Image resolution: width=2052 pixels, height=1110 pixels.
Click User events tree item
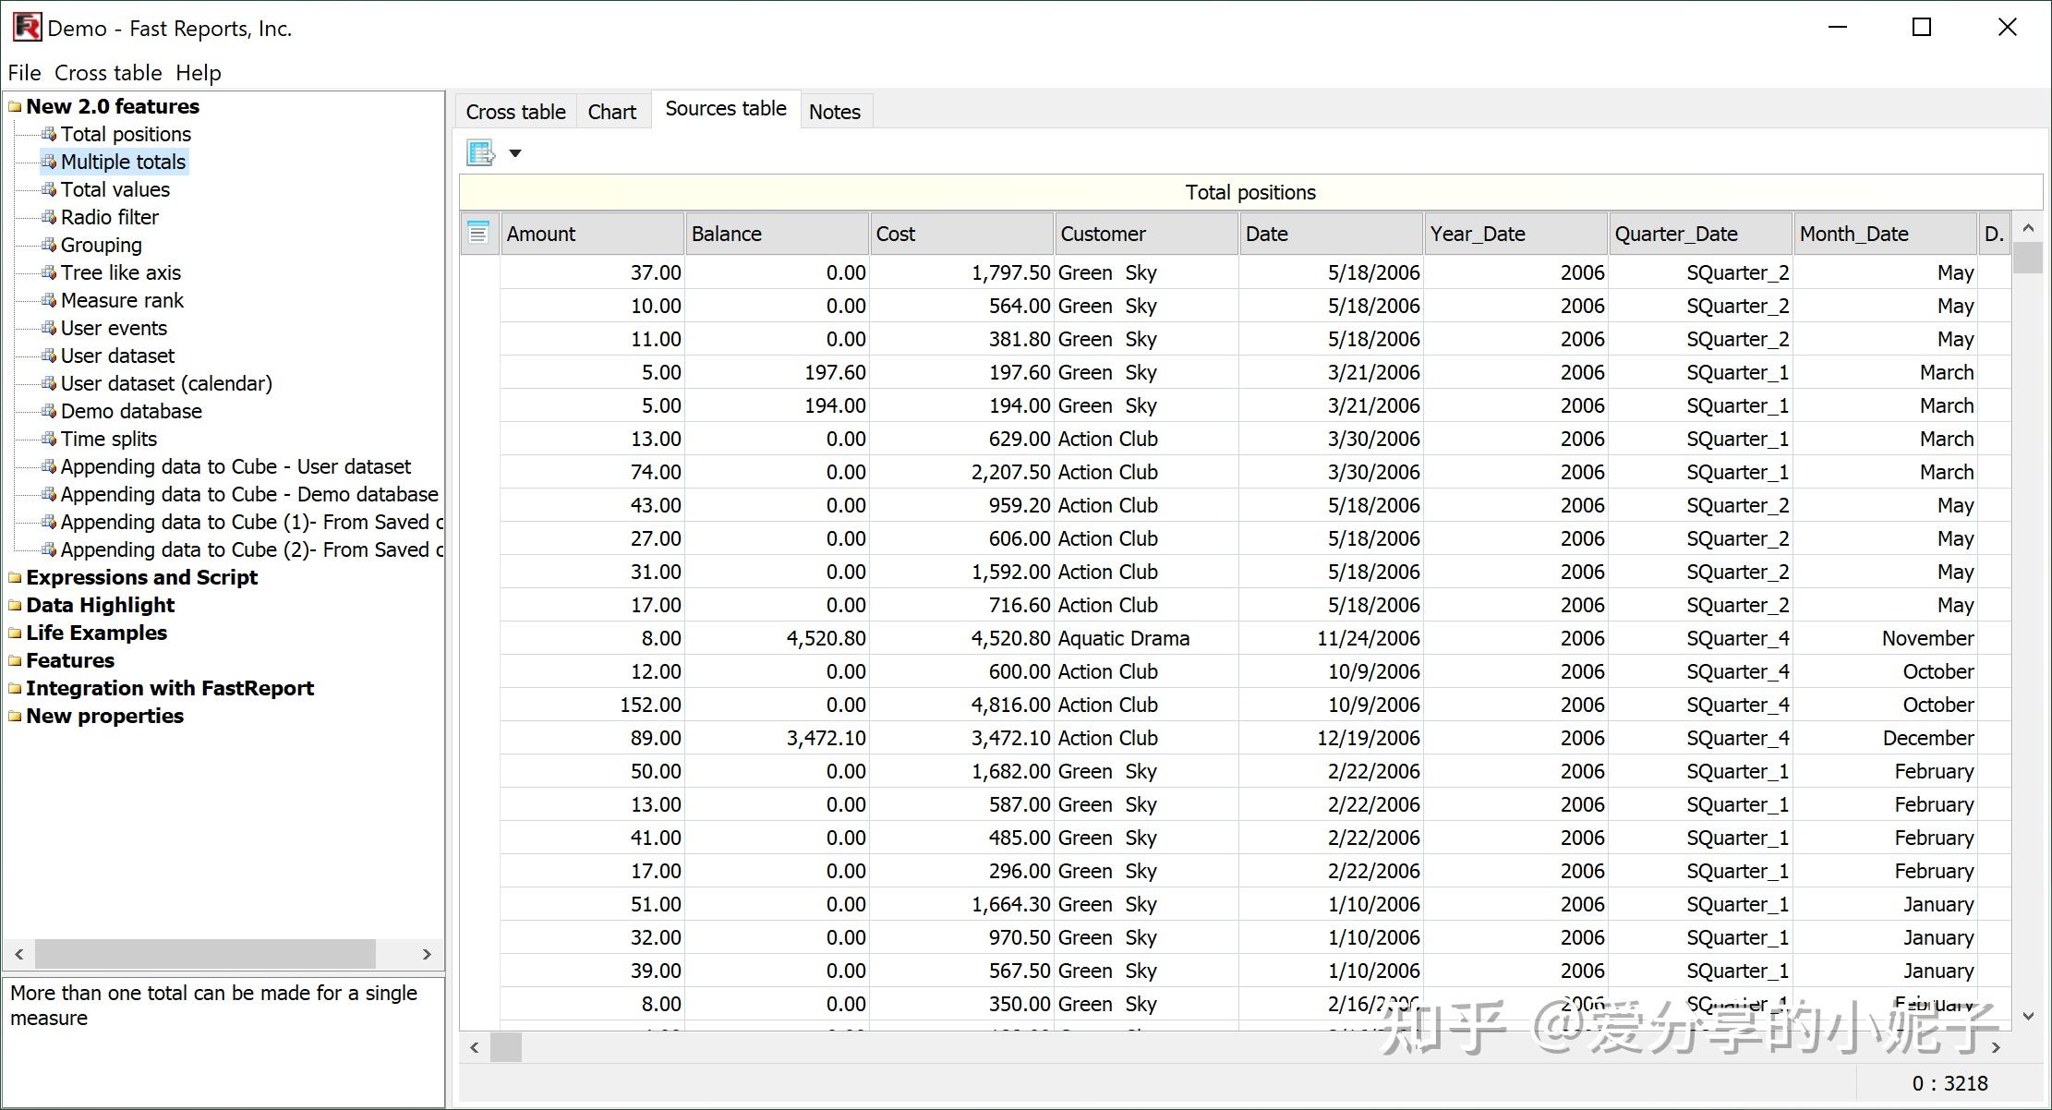[x=114, y=328]
